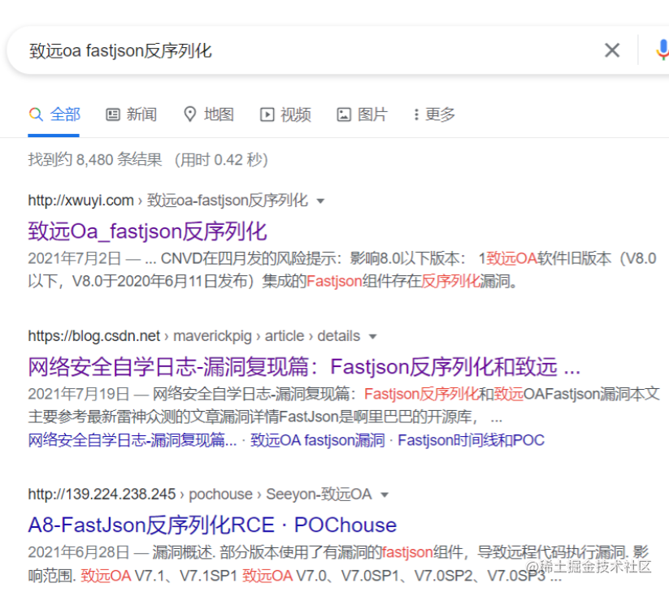669x592 pixels.
Task: Click the news icon beside 新闻
Action: coord(113,115)
